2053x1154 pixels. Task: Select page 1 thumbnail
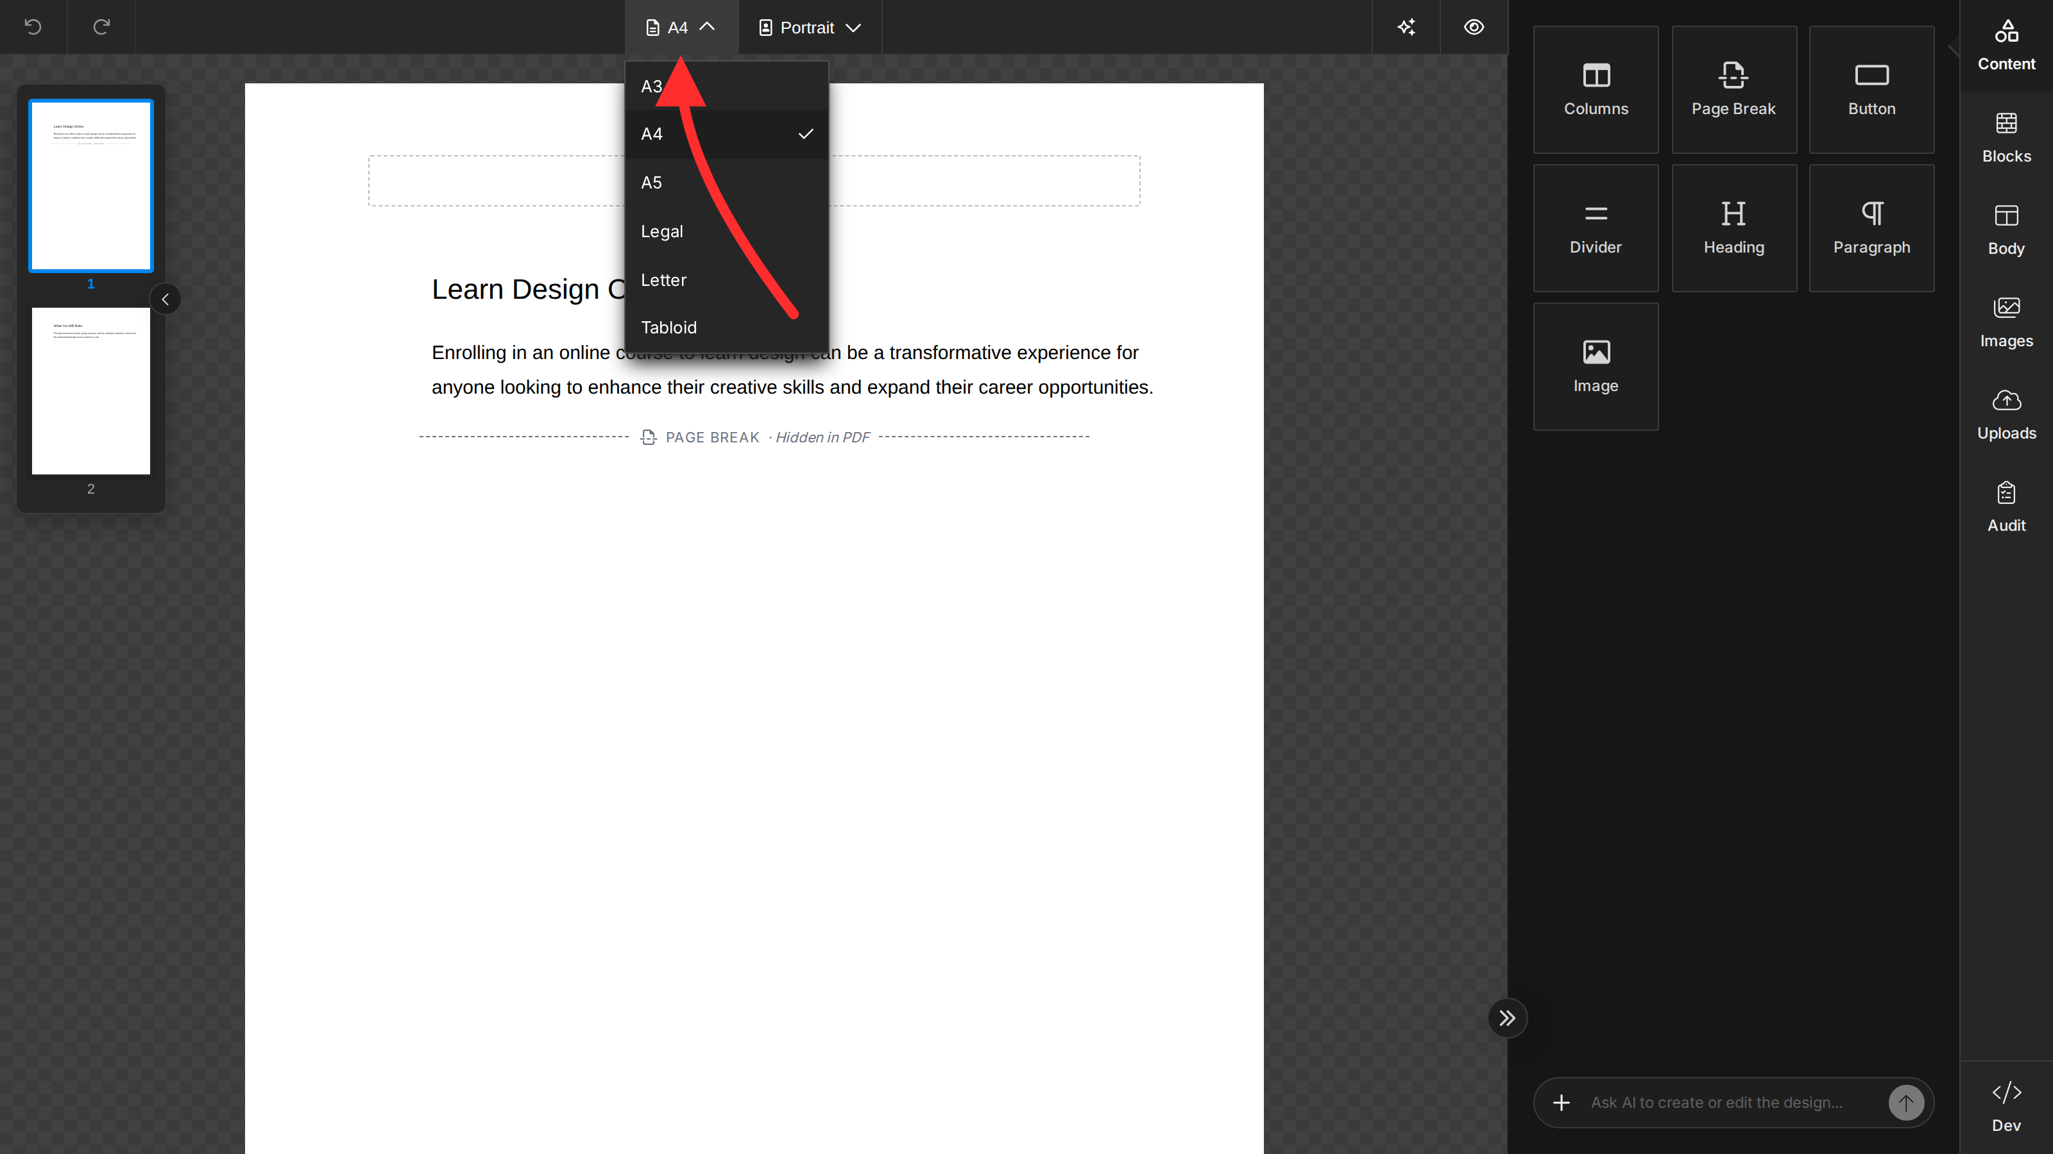pyautogui.click(x=91, y=185)
